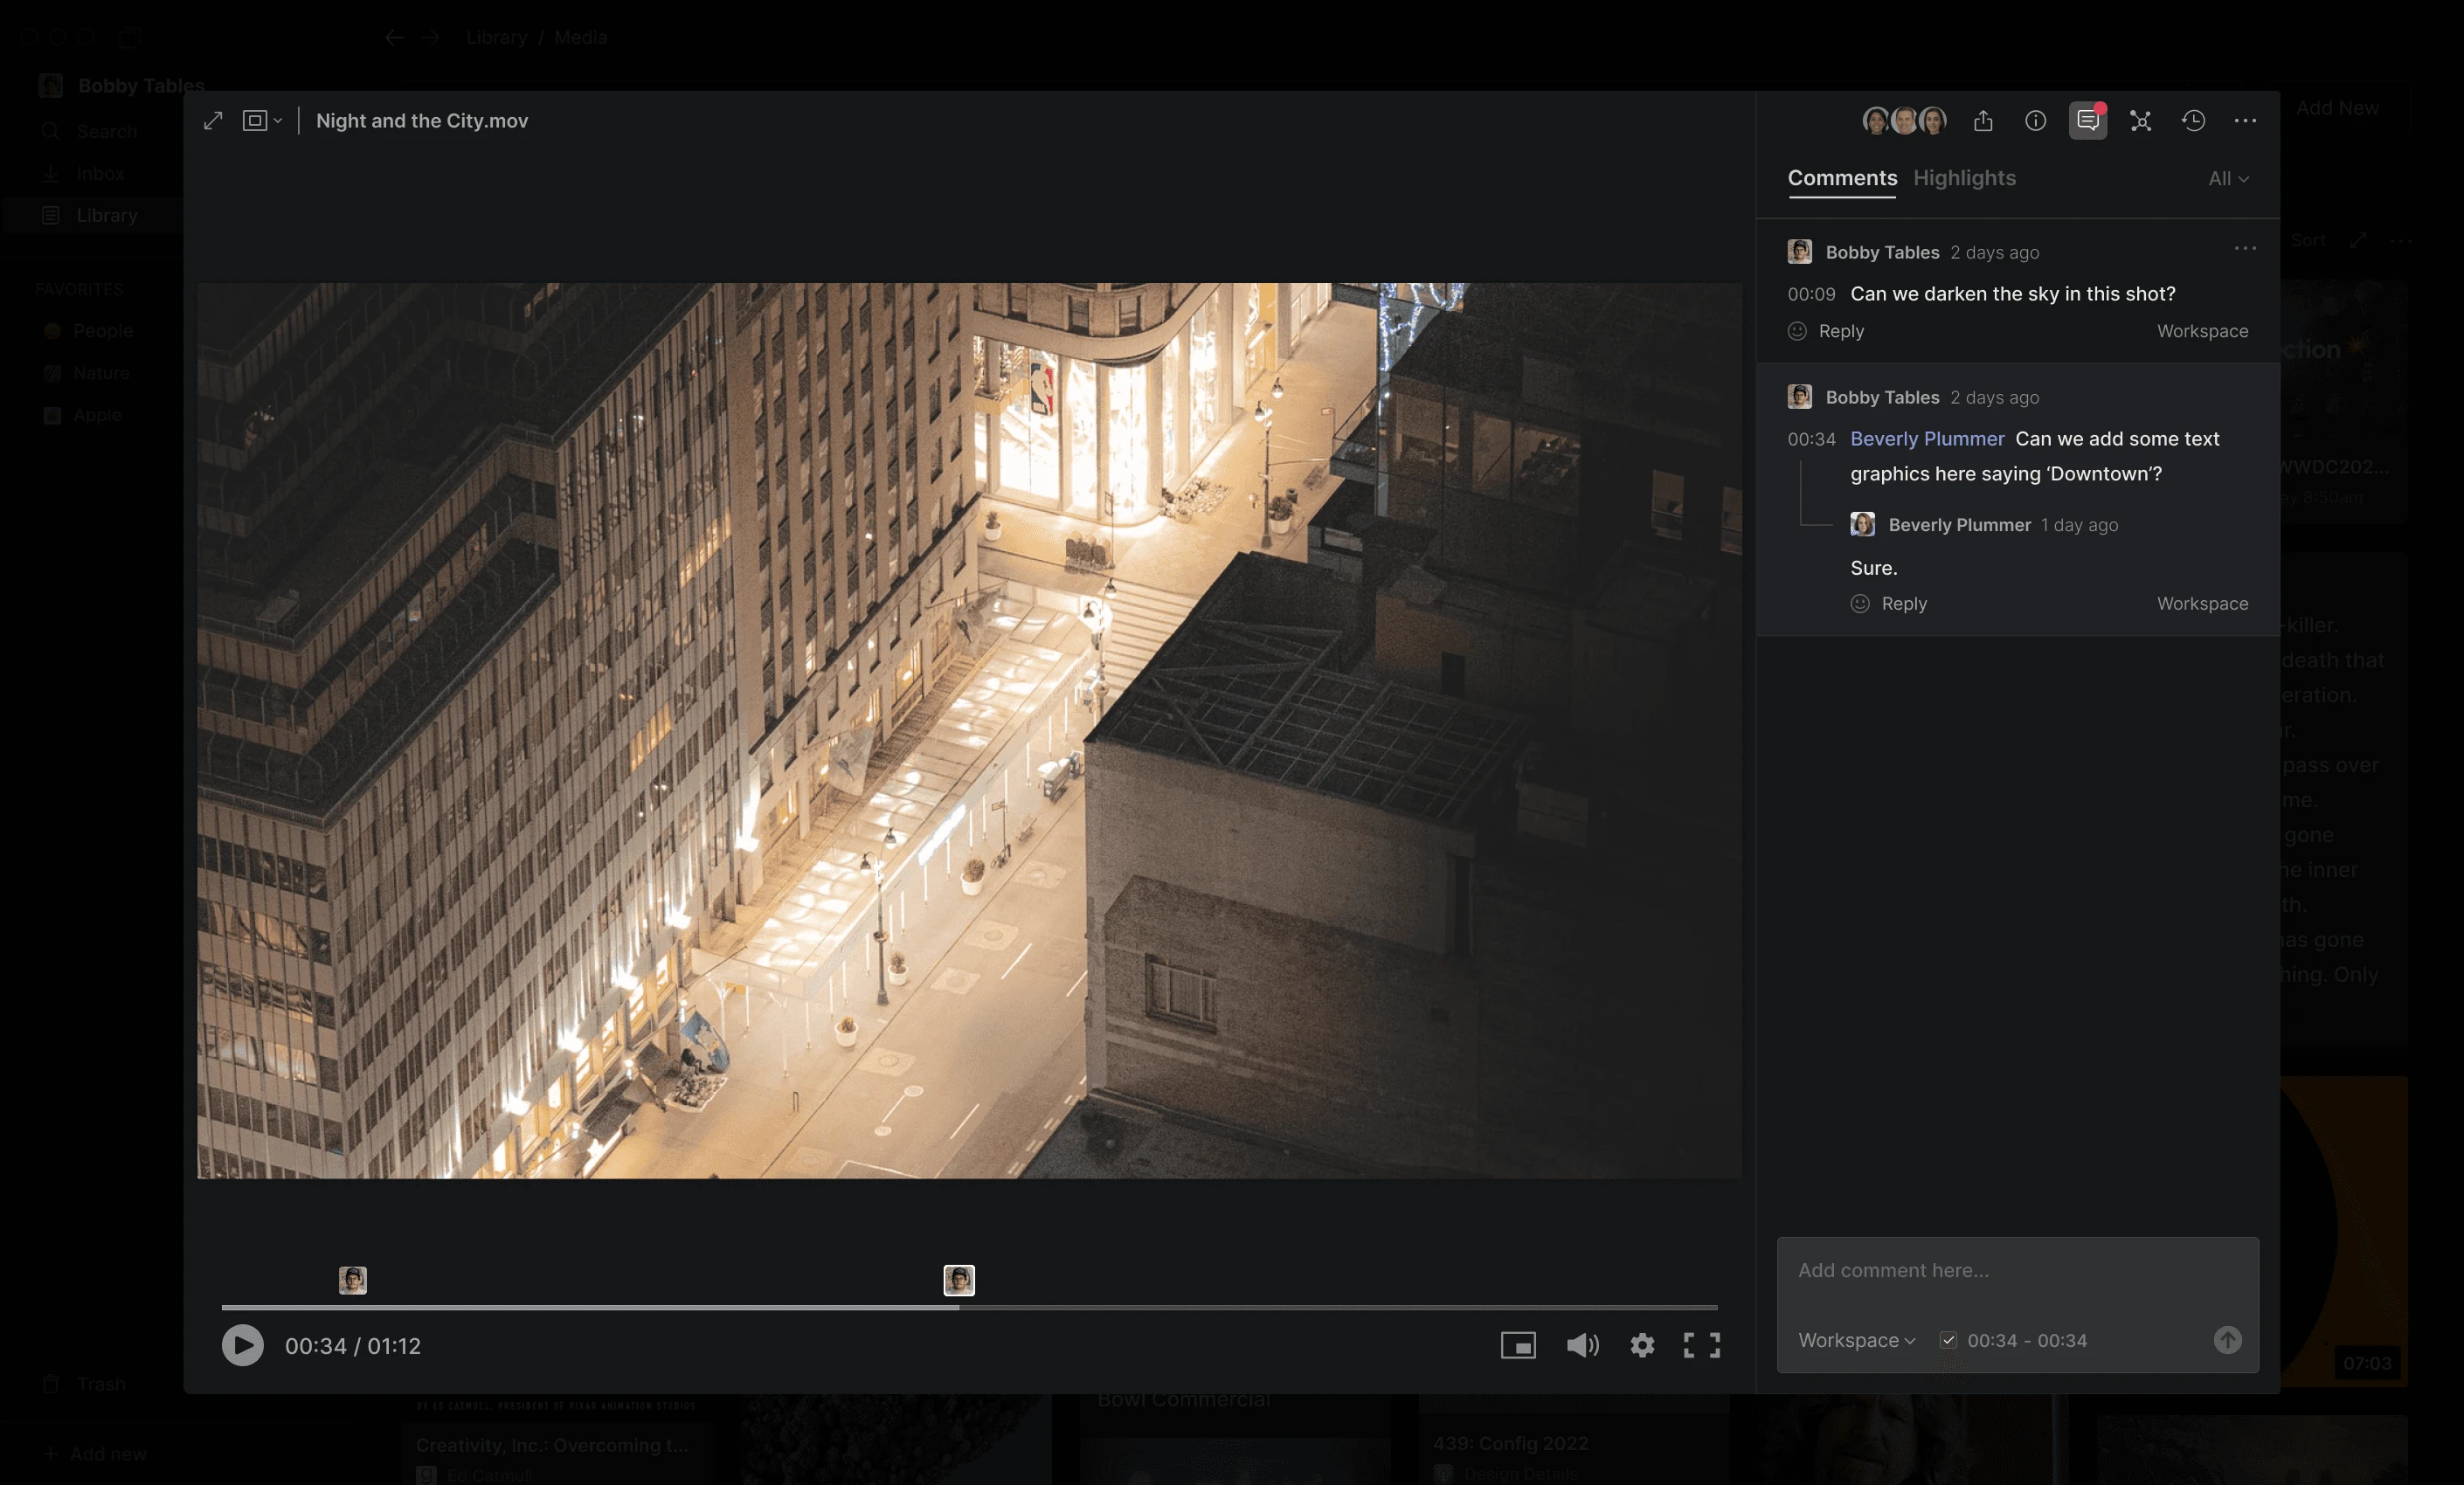Open the info panel icon
The width and height of the screenshot is (2464, 1485).
tap(2035, 121)
